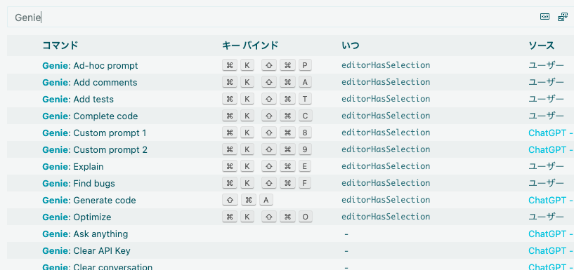
Task: Select the Genie: Ad-hoc prompt row
Action: (290, 65)
